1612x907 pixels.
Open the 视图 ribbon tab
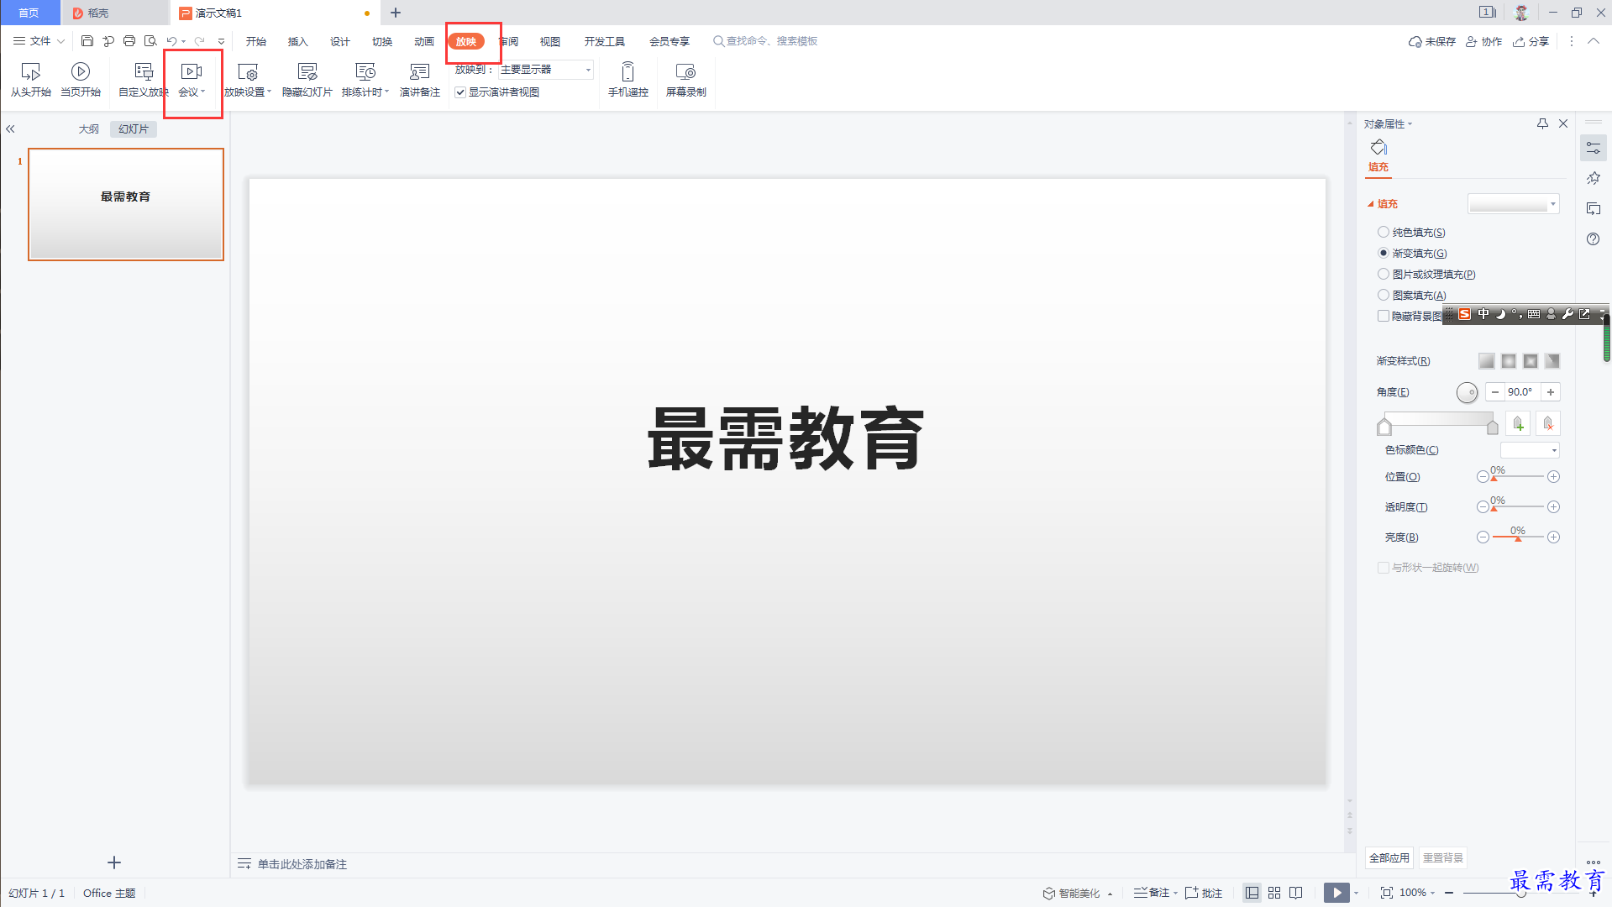pos(549,41)
